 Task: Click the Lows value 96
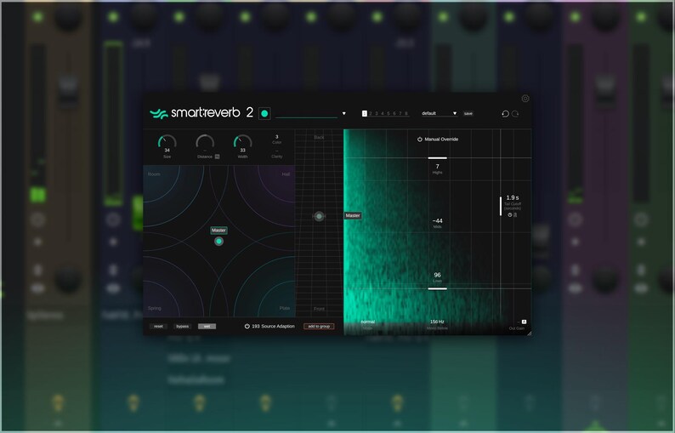[x=437, y=275]
